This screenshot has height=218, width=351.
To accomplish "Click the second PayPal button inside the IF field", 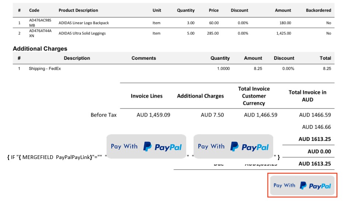I will [x=233, y=146].
